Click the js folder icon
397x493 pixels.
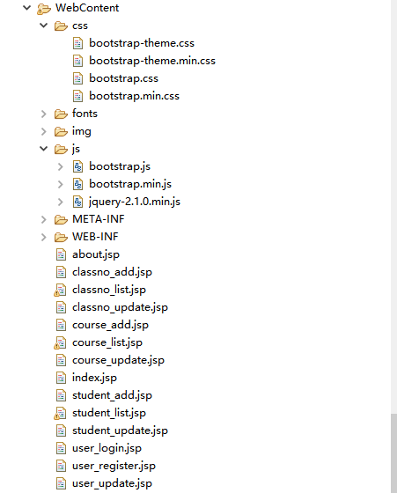pos(61,149)
